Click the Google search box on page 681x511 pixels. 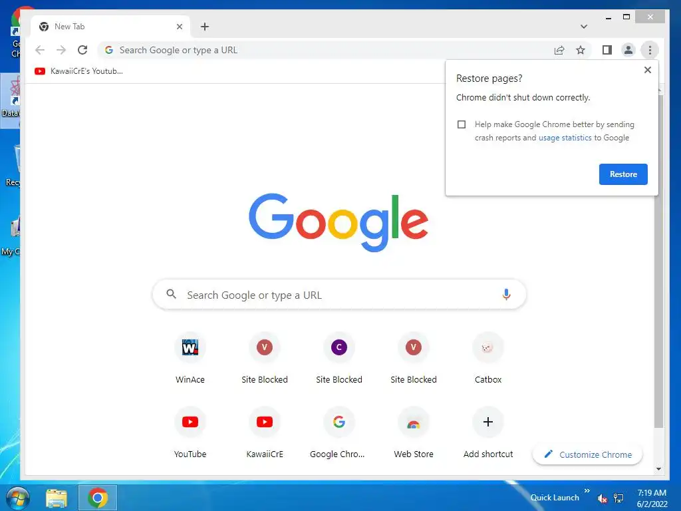339,295
